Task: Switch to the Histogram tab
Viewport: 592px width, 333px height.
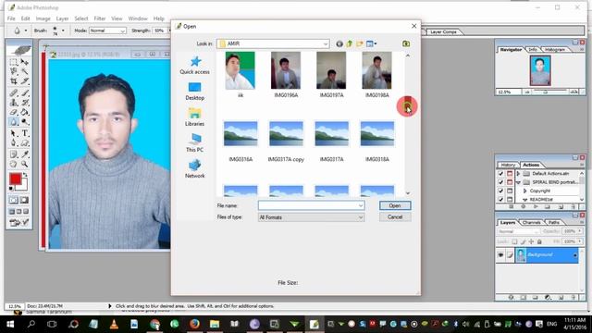Action: (555, 49)
